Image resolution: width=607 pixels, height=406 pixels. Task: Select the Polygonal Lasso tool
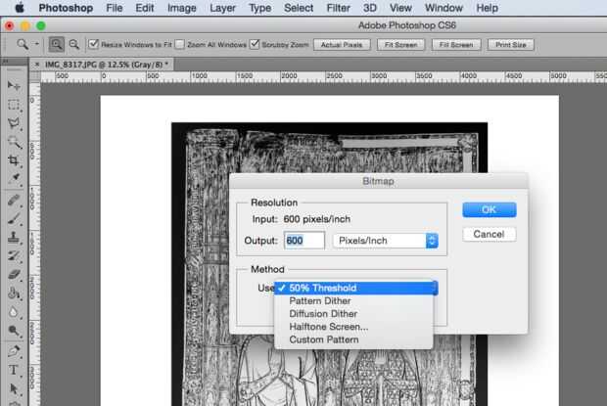click(14, 123)
